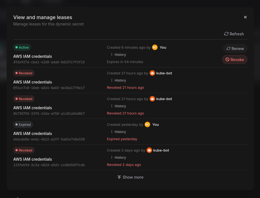Screen dimensions: 260x198
Task: Click the kube-bot avatar on the 2-days-ago lease
Action: click(149, 150)
